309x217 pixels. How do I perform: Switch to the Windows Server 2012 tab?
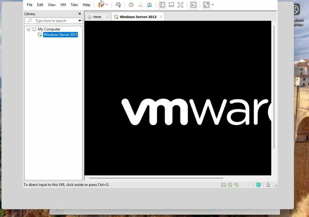(138, 17)
